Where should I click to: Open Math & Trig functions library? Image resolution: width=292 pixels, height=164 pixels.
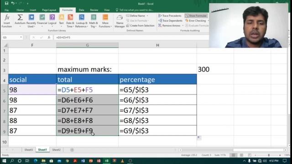(x=94, y=21)
